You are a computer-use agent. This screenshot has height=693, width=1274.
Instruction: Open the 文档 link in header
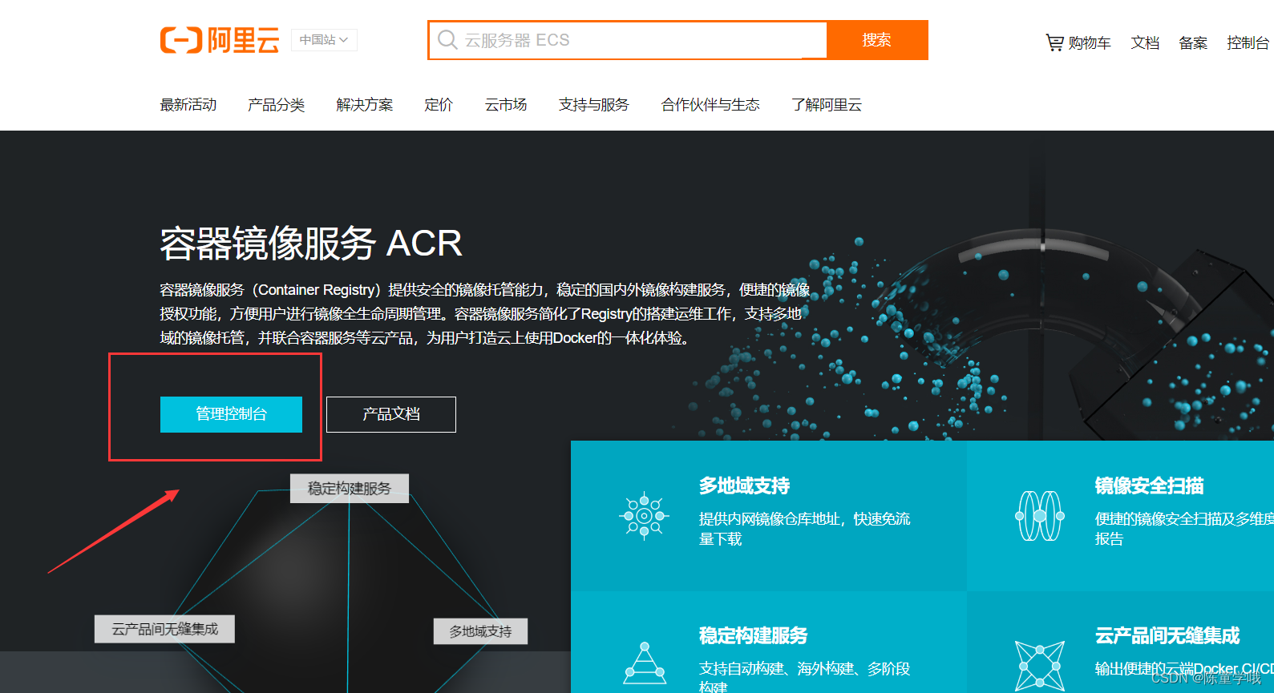coord(1145,43)
